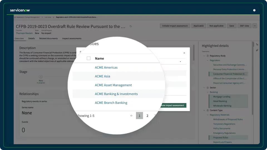Select Personal Data Protection Commi… regulator
Image resolution: width=267 pixels, height=150 pixels.
[x=229, y=69]
